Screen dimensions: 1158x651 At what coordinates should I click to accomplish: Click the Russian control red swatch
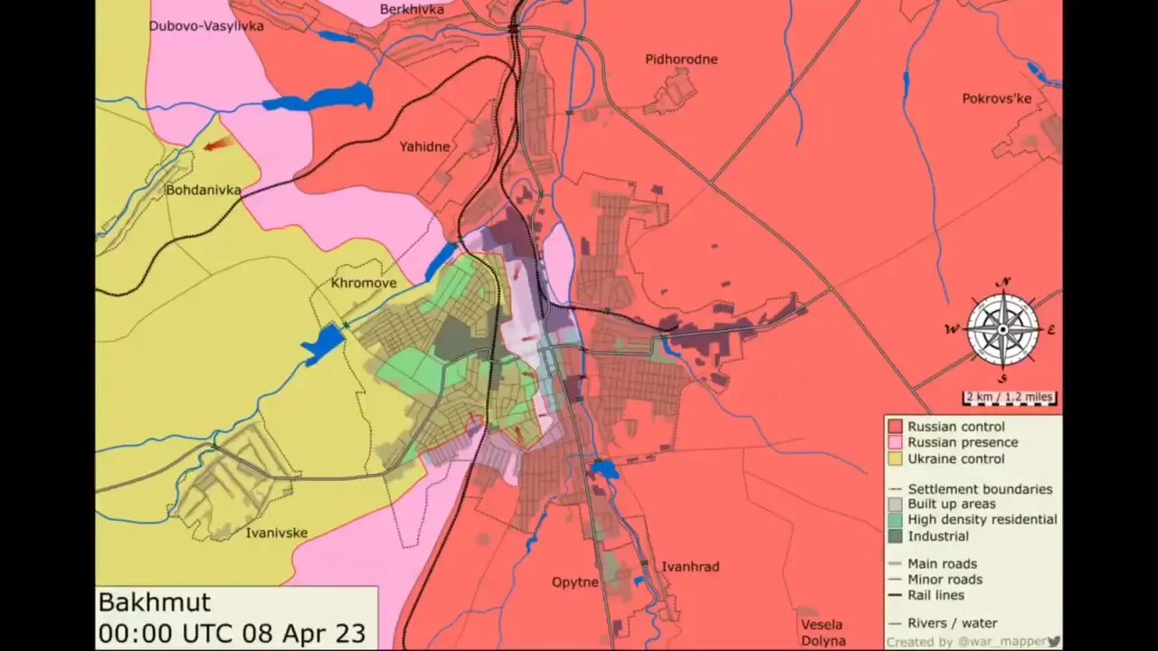[x=896, y=427]
